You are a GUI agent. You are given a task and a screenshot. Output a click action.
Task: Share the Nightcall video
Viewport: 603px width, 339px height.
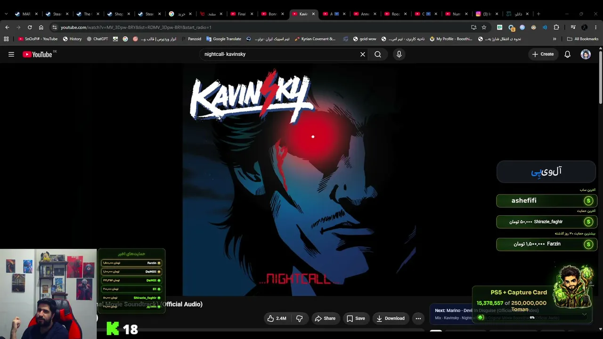[325, 318]
